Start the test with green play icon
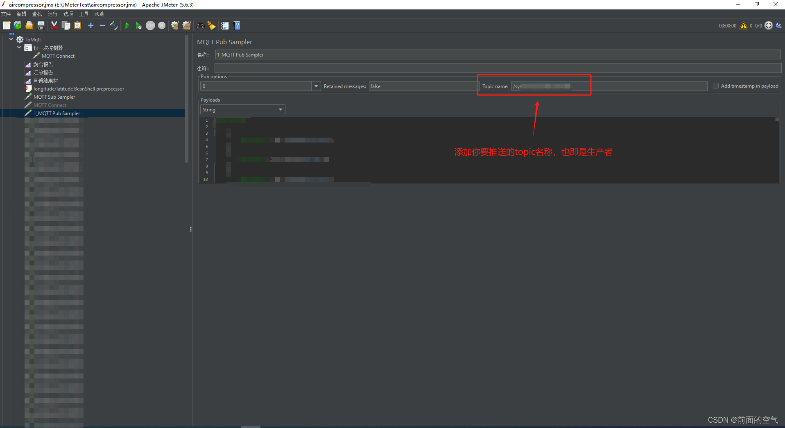 [127, 25]
